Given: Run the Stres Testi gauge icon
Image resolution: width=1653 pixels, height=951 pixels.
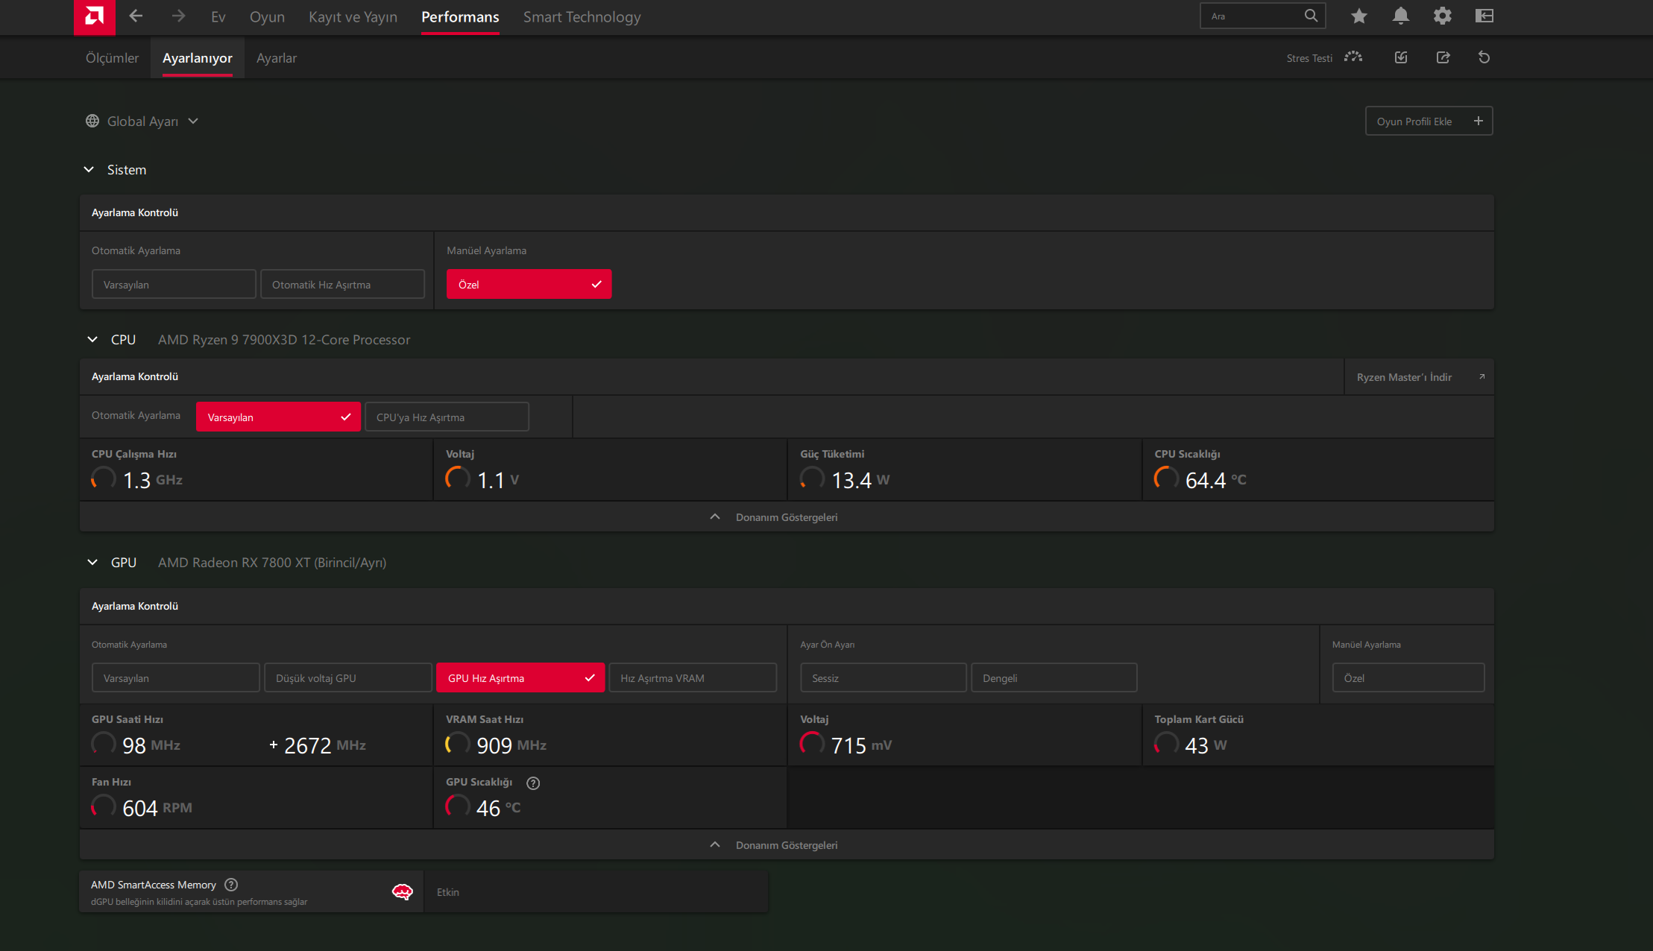Looking at the screenshot, I should pos(1353,57).
